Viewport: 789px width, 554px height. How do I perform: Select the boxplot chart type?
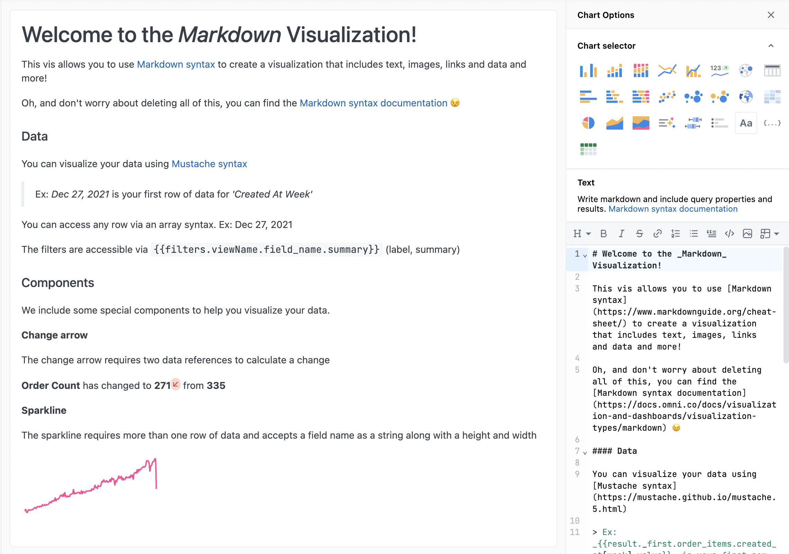pyautogui.click(x=693, y=123)
